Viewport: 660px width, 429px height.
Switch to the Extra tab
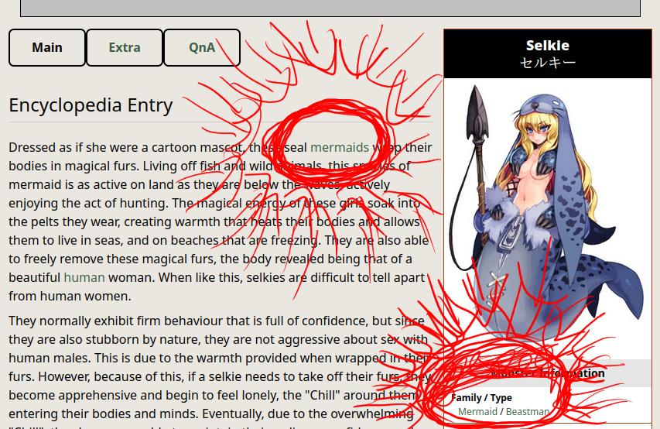click(125, 47)
